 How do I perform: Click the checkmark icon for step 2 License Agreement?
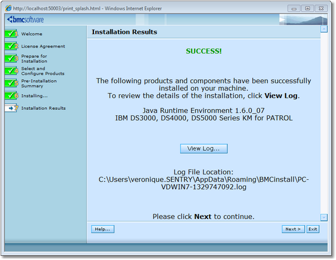click(11, 46)
